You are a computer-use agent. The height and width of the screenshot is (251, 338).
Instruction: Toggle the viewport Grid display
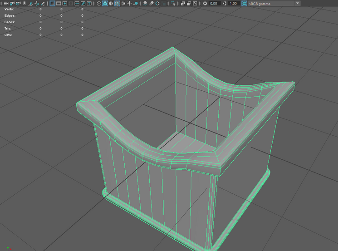[x=52, y=4]
